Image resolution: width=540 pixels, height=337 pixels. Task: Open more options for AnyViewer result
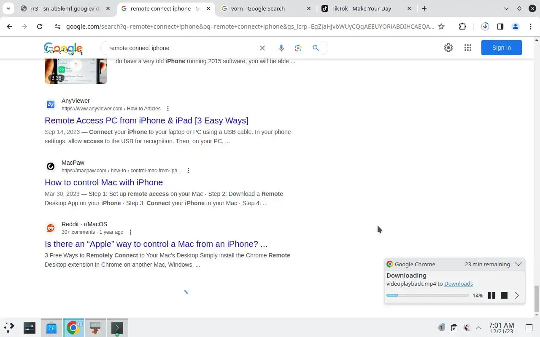tap(168, 109)
